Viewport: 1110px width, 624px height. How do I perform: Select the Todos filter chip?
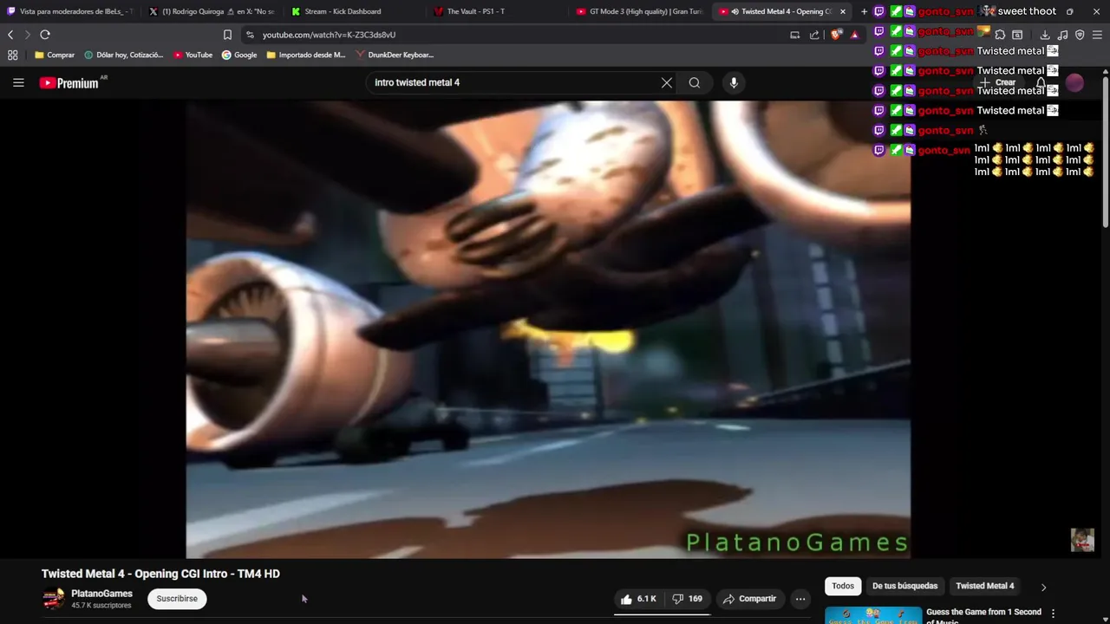pos(843,586)
